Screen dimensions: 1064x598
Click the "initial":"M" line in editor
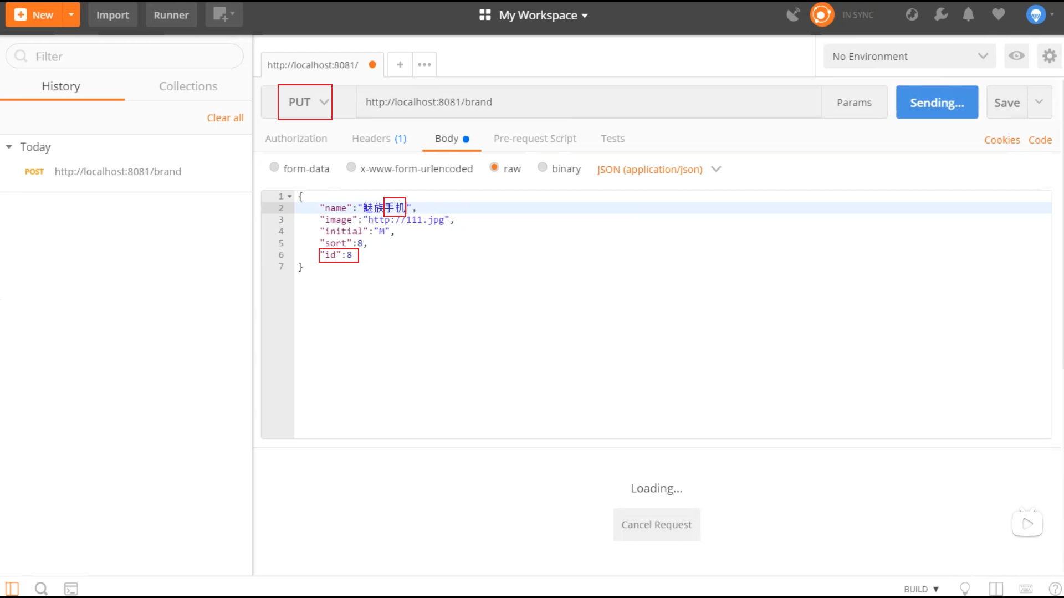[x=357, y=232]
